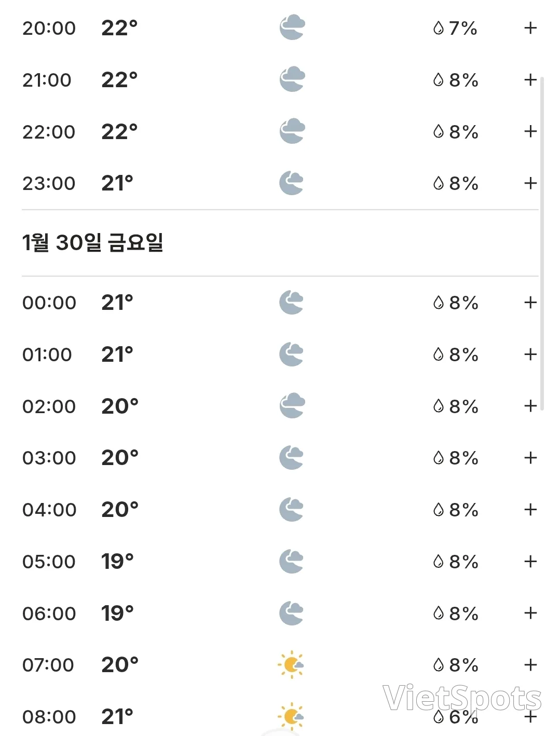Click the 7% precipitation value at 20:00
The width and height of the screenshot is (560, 736).
click(x=463, y=28)
